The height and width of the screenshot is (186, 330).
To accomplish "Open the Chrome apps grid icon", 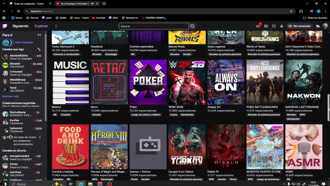I will pos(4,18).
